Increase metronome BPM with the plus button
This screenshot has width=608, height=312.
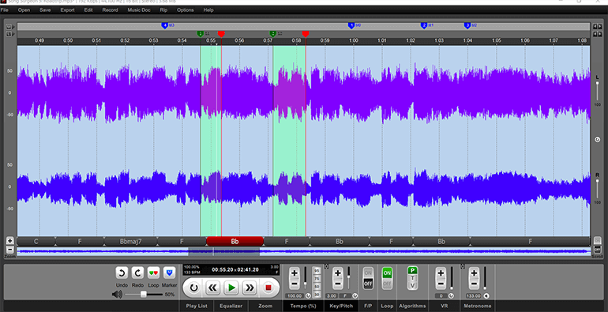(x=474, y=273)
